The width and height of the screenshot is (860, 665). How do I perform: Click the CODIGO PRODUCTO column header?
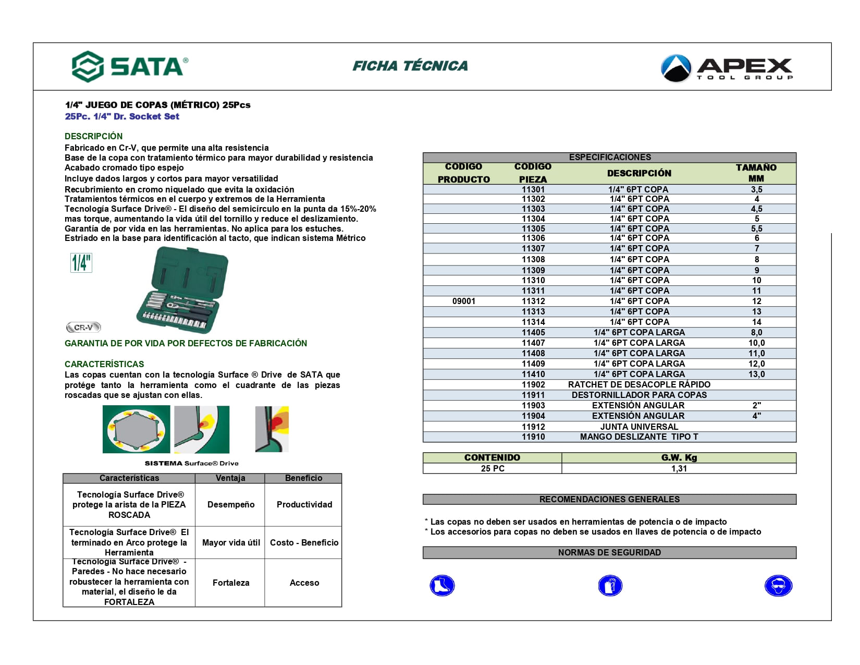pyautogui.click(x=464, y=173)
